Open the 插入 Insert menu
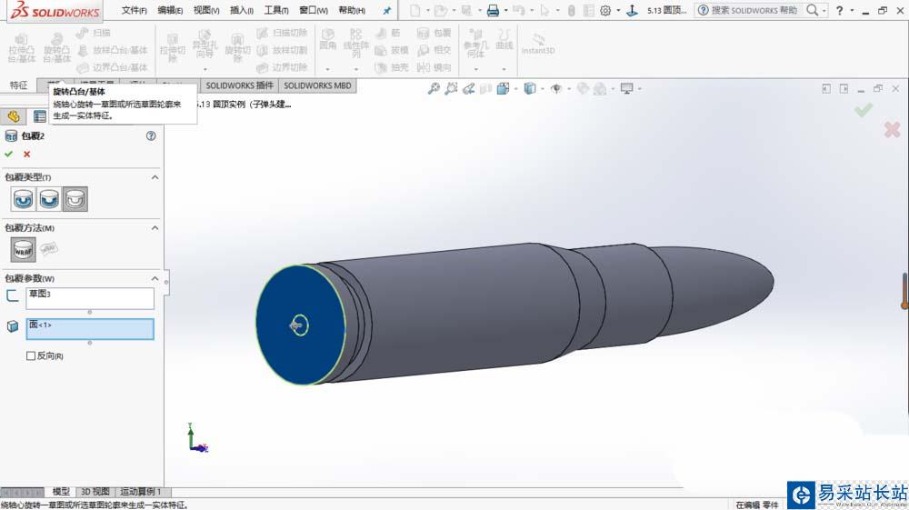Viewport: 909px width, 510px height. click(242, 10)
